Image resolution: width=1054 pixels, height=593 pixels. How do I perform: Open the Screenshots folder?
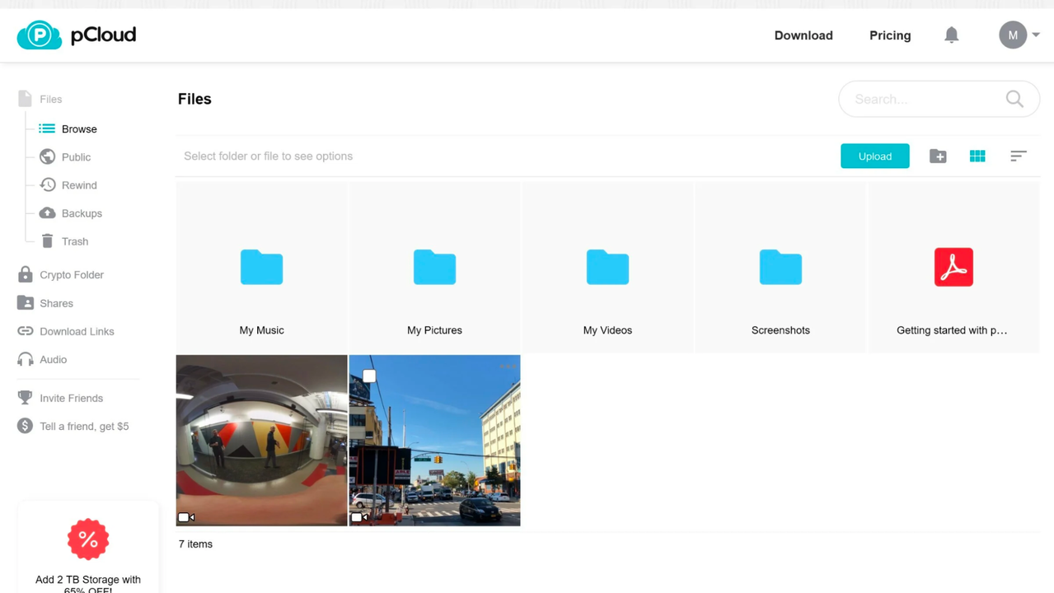(780, 268)
